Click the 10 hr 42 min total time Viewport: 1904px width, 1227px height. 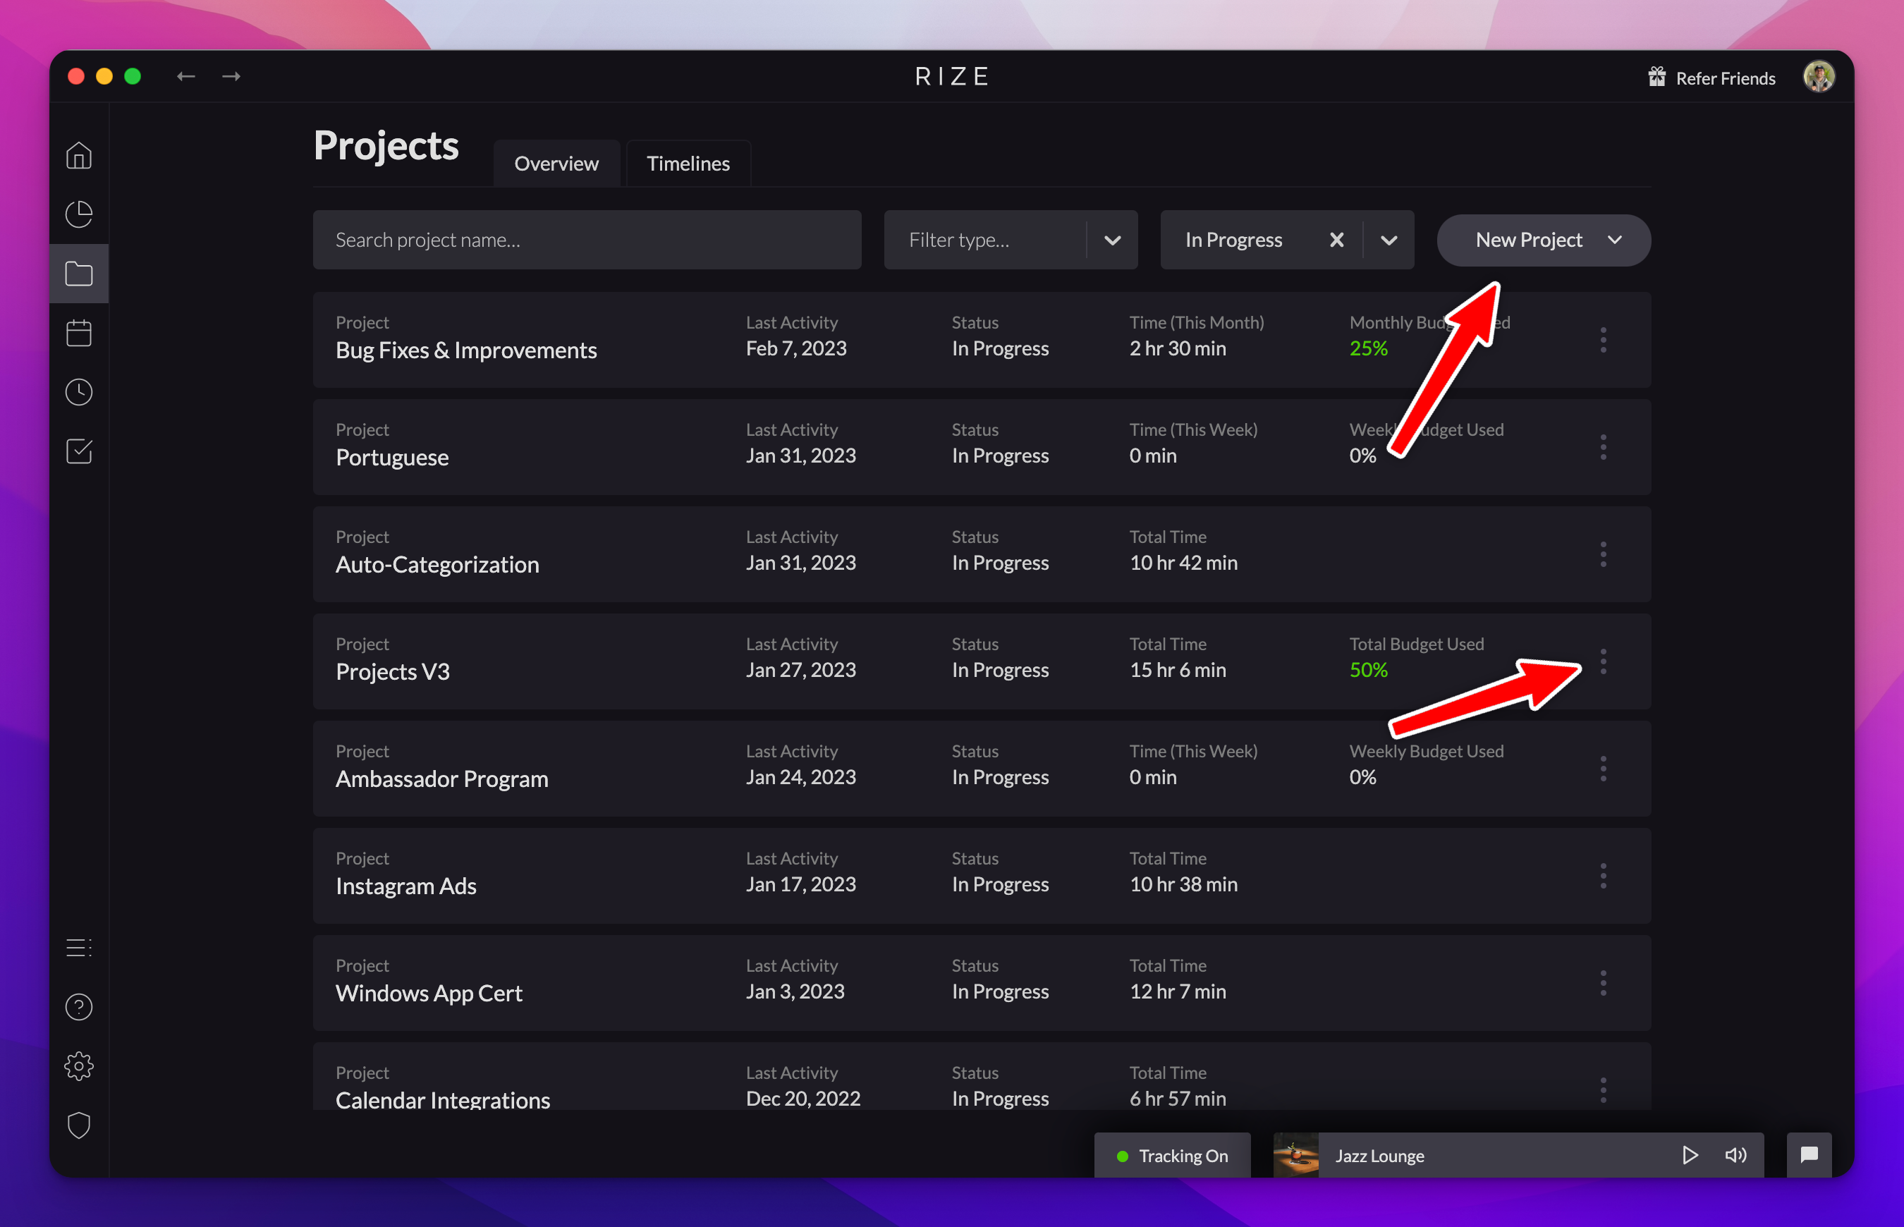pyautogui.click(x=1183, y=563)
